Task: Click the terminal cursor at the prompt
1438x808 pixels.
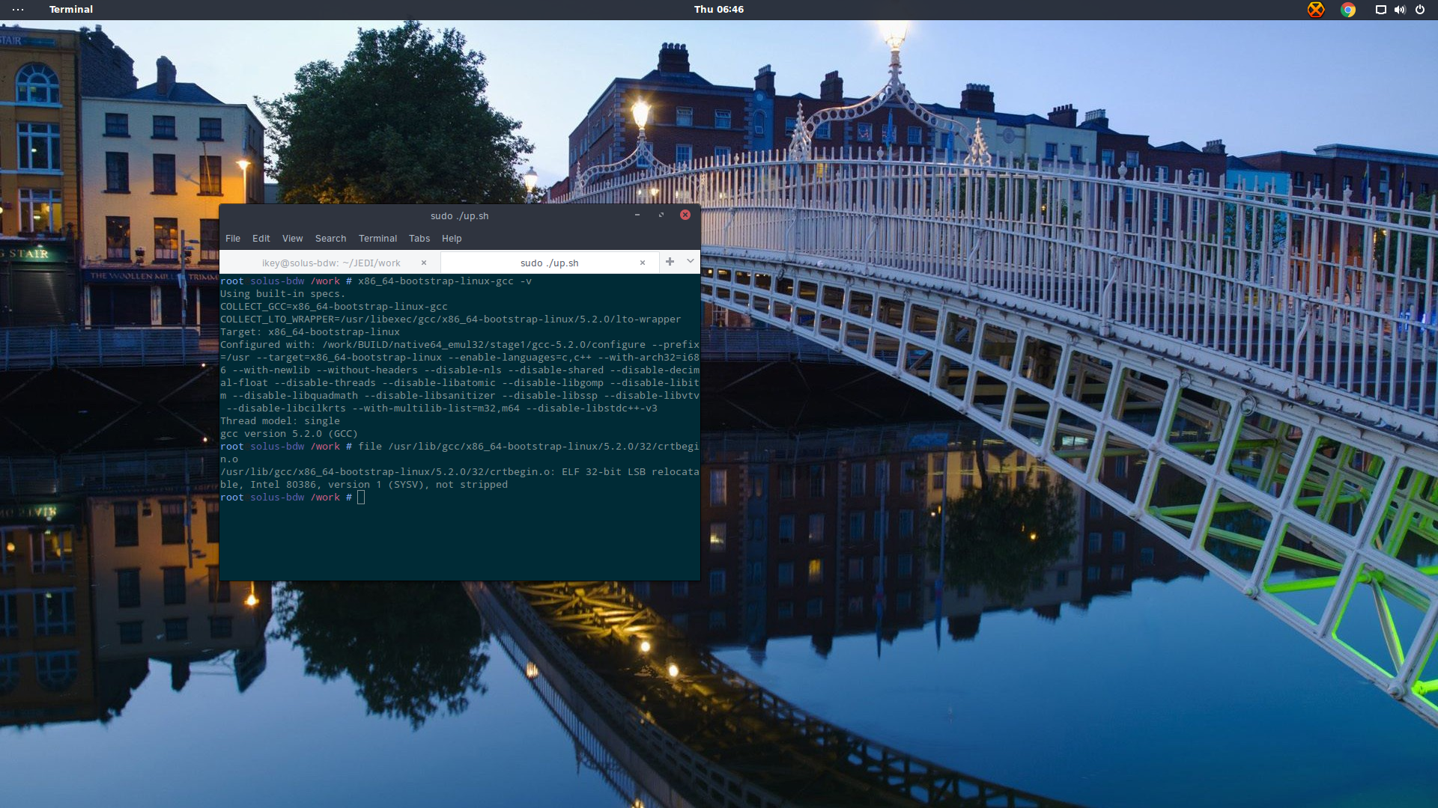Action: click(x=361, y=498)
